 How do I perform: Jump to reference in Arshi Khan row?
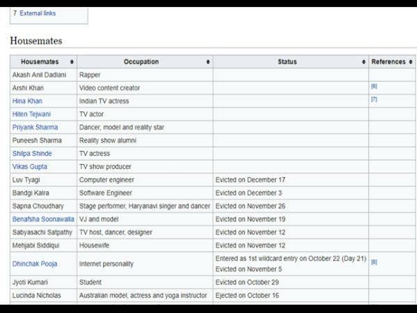pyautogui.click(x=374, y=86)
